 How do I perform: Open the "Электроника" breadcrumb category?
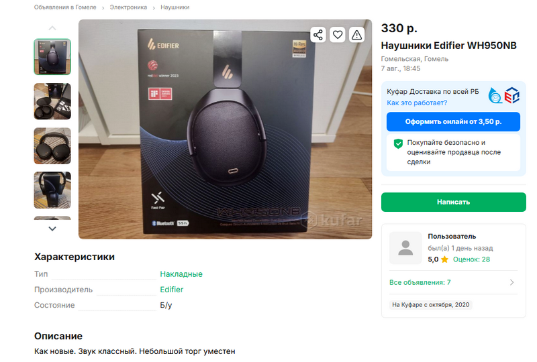[128, 7]
